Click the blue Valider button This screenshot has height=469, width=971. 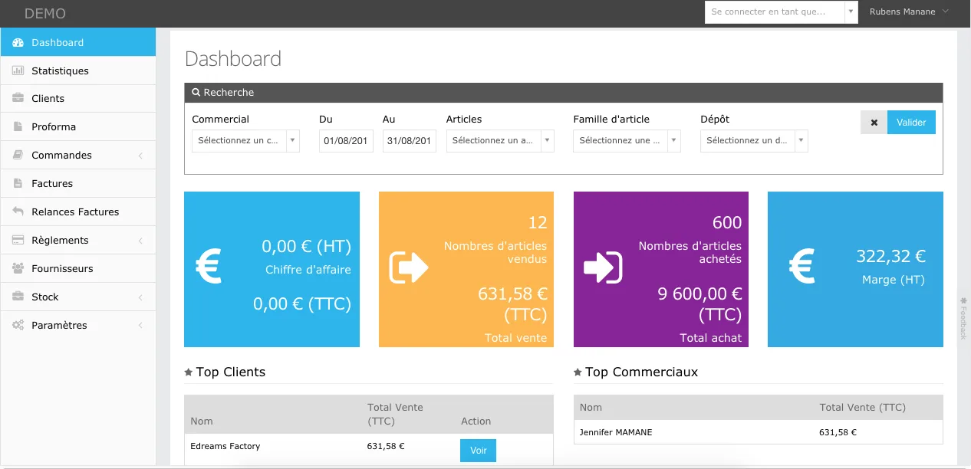point(911,123)
